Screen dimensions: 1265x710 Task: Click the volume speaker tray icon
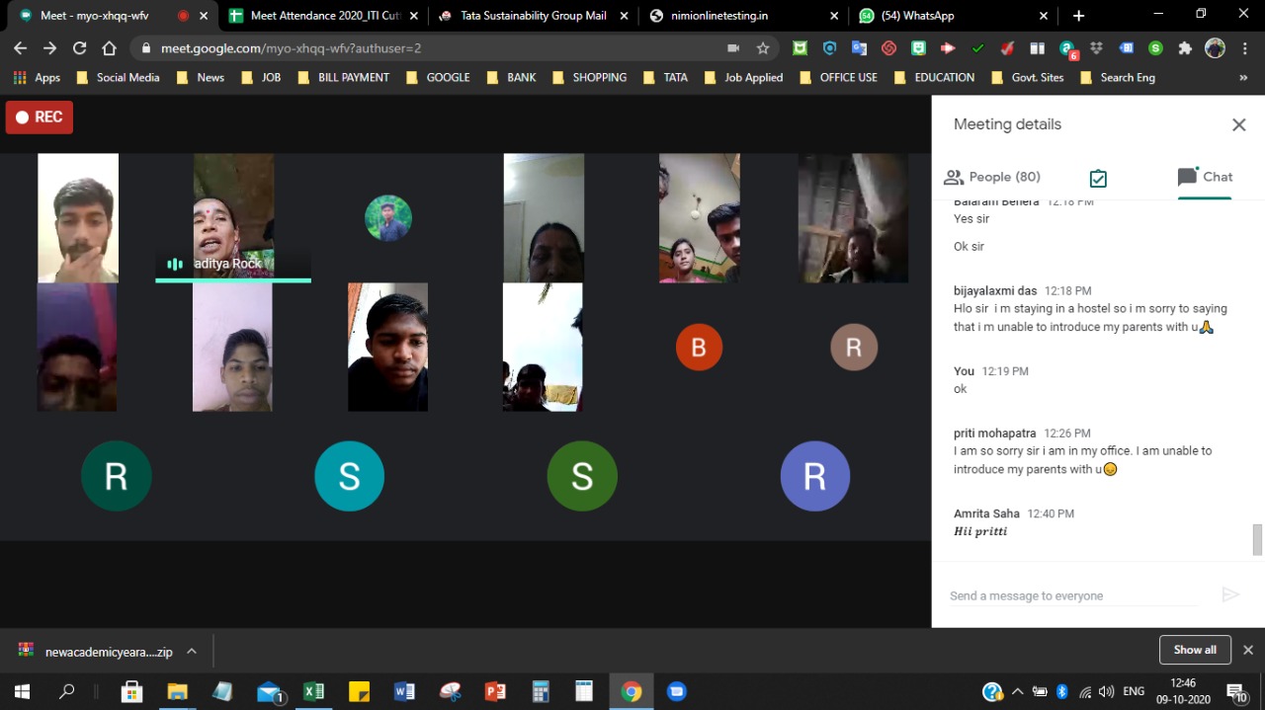pyautogui.click(x=1106, y=691)
